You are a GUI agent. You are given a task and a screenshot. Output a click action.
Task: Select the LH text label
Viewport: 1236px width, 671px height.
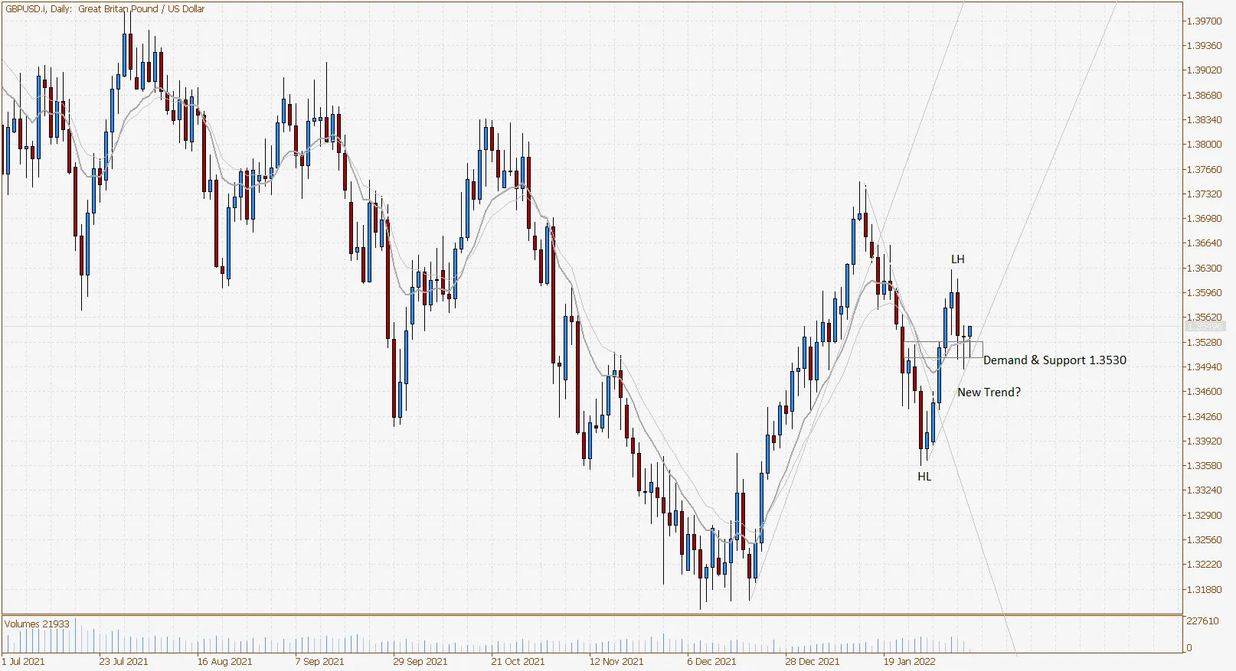(x=958, y=259)
